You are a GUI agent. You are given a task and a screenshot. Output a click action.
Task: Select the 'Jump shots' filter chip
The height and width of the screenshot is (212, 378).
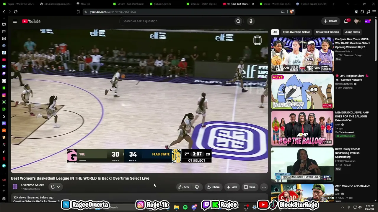point(352,32)
